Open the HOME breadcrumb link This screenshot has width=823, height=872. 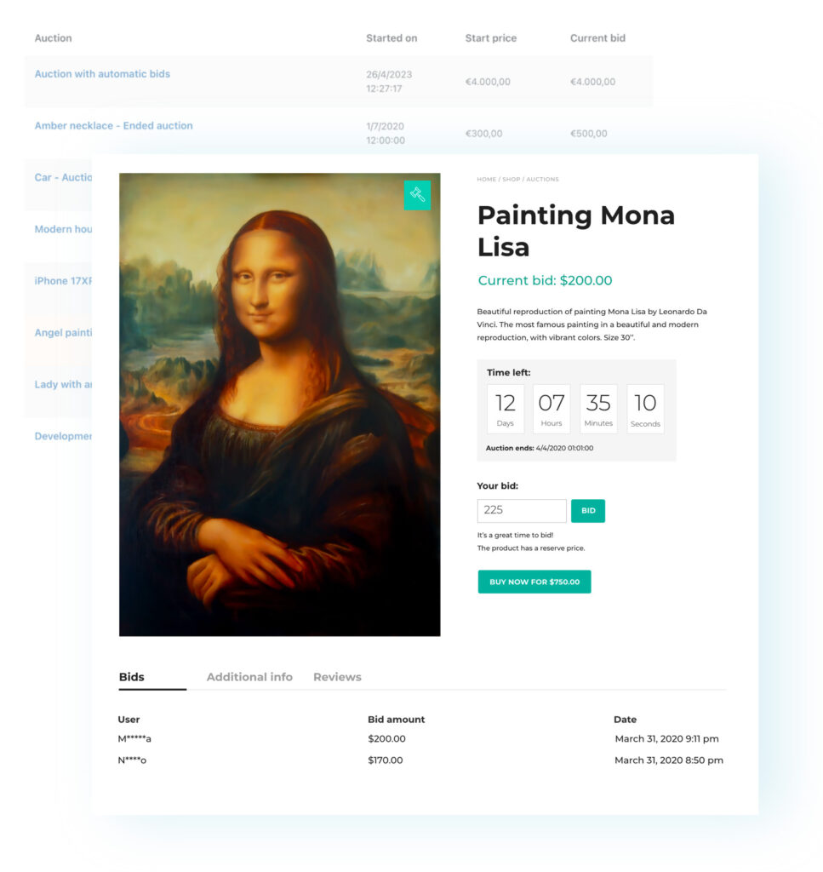pos(485,179)
